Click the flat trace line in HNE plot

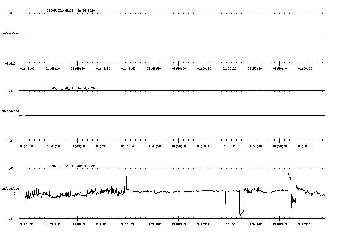pos(175,38)
